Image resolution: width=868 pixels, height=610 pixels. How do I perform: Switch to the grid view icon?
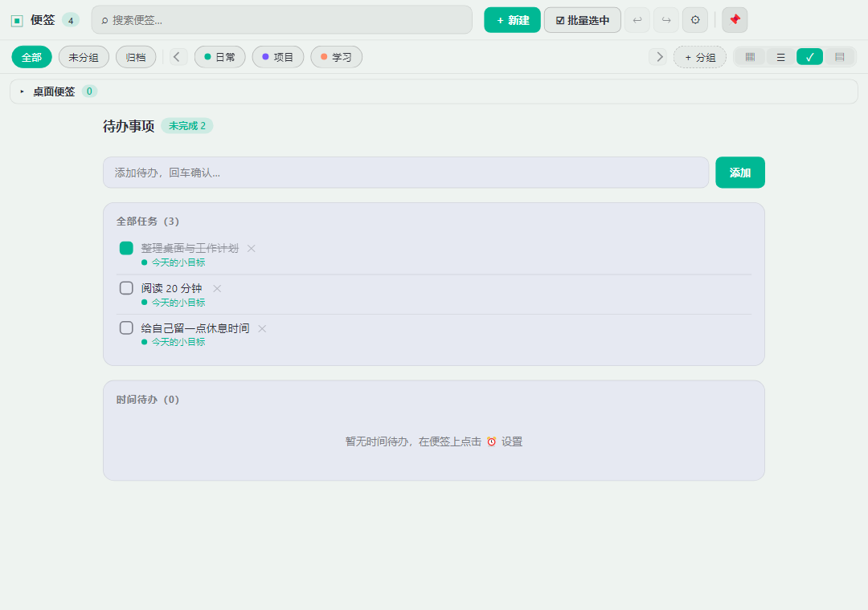click(x=750, y=57)
